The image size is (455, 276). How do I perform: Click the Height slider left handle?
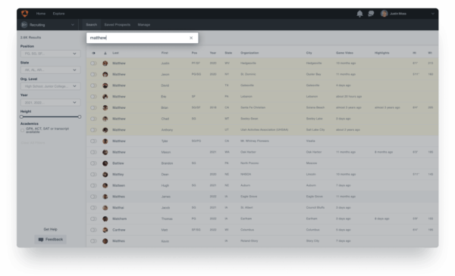point(21,117)
